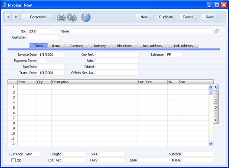
Task: Show flip E of item grid
Action: [x=216, y=114]
